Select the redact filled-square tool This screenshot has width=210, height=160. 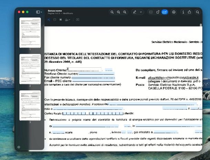point(61,20)
